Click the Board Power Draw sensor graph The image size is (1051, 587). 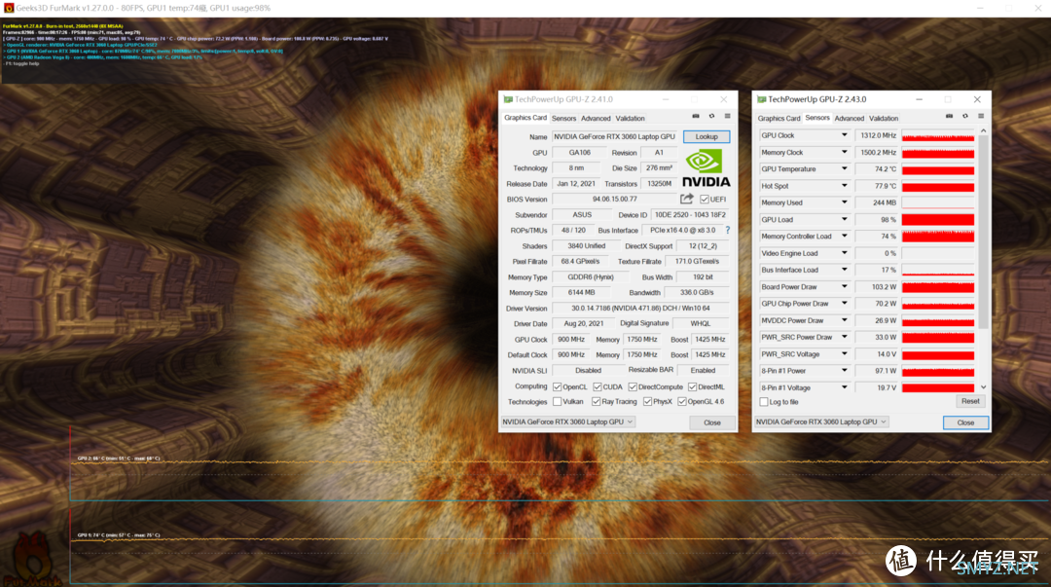938,286
